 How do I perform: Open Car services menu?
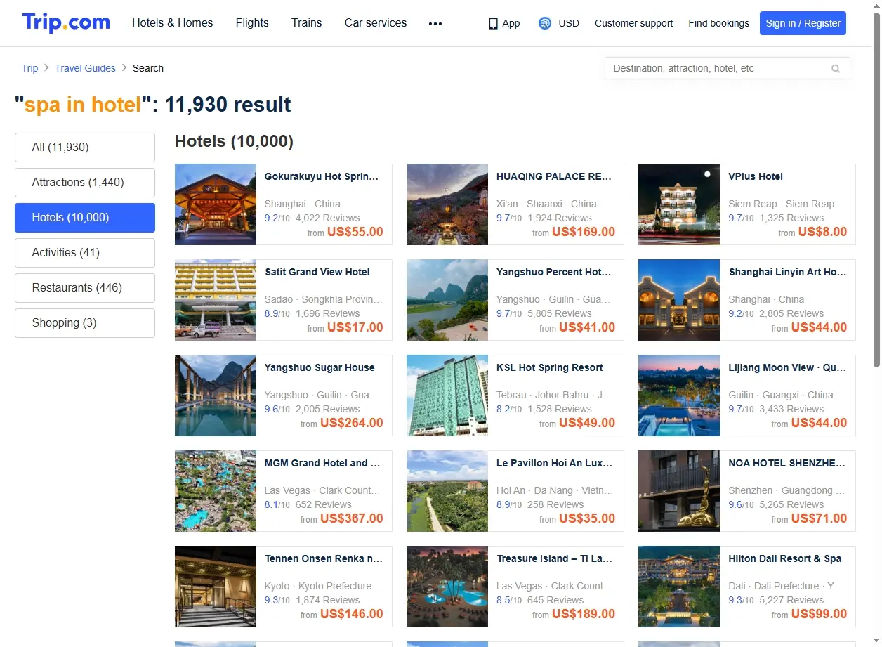pos(376,22)
